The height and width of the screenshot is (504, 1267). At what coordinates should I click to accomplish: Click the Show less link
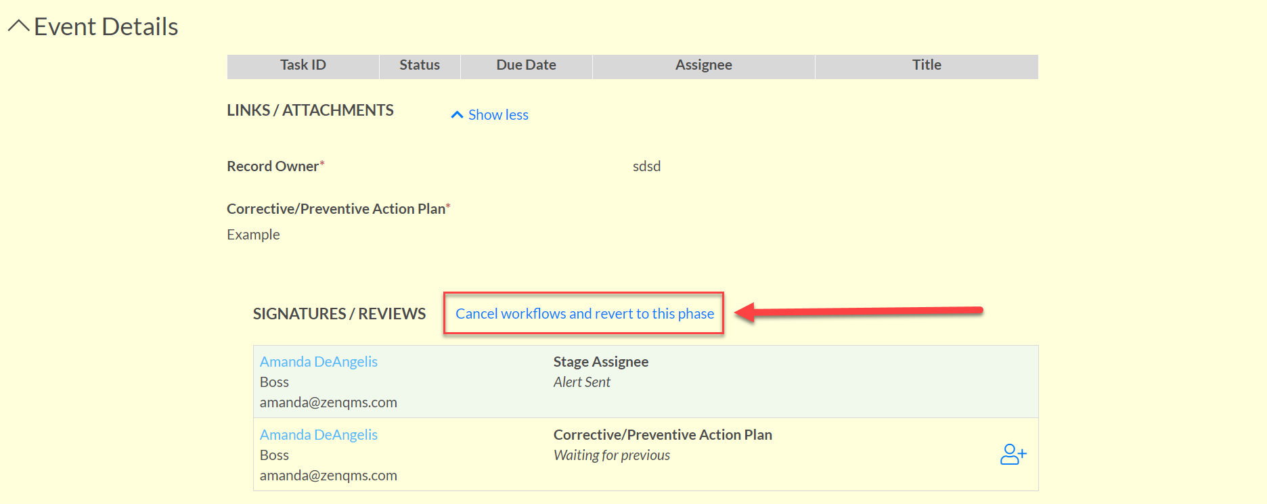(490, 115)
